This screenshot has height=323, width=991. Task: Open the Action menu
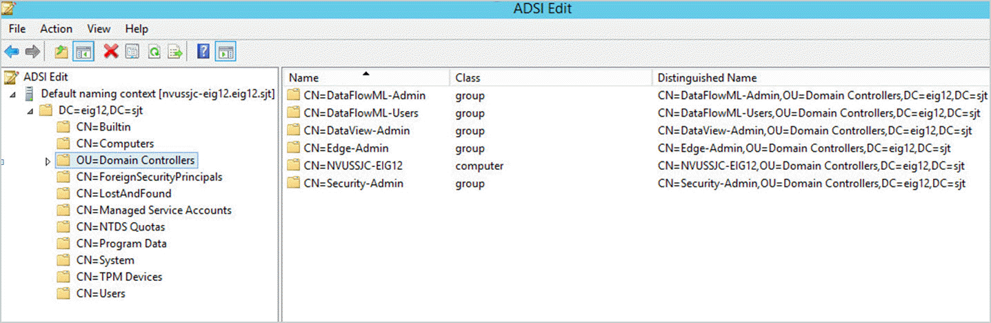pos(56,29)
